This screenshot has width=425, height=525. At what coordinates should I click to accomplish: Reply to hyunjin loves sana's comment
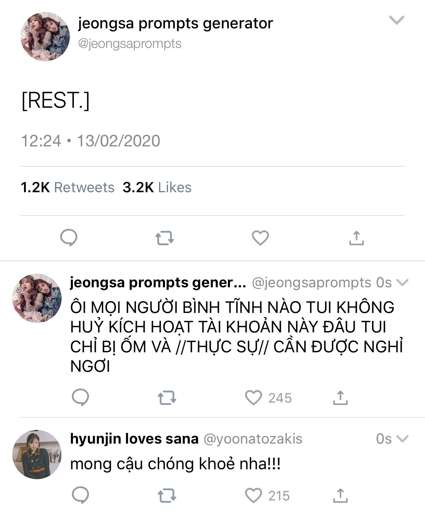(x=80, y=495)
